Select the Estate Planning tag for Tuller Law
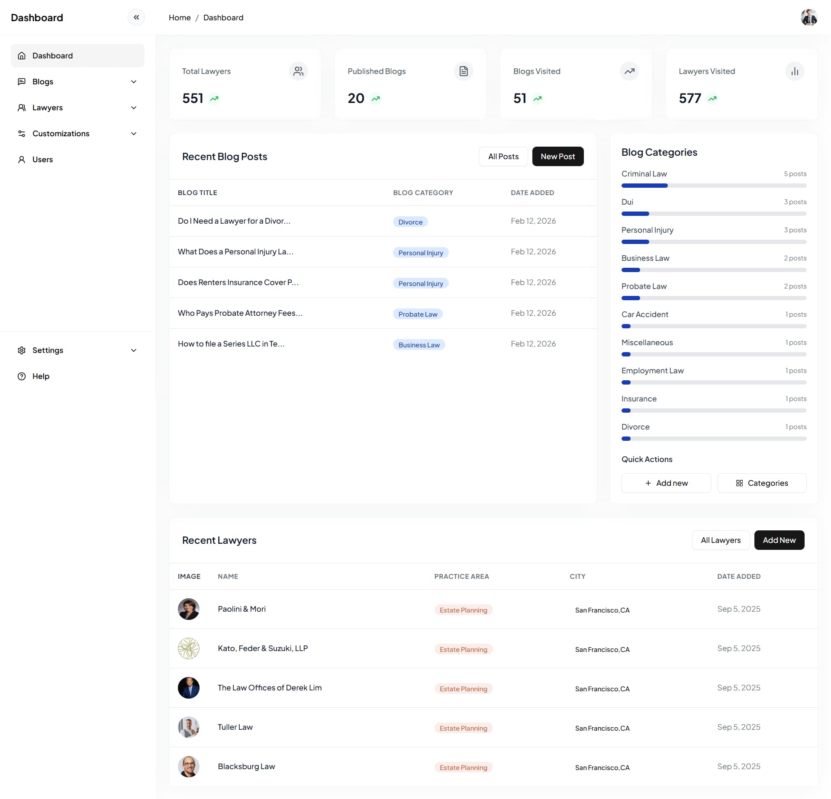The height and width of the screenshot is (799, 831). coord(463,728)
